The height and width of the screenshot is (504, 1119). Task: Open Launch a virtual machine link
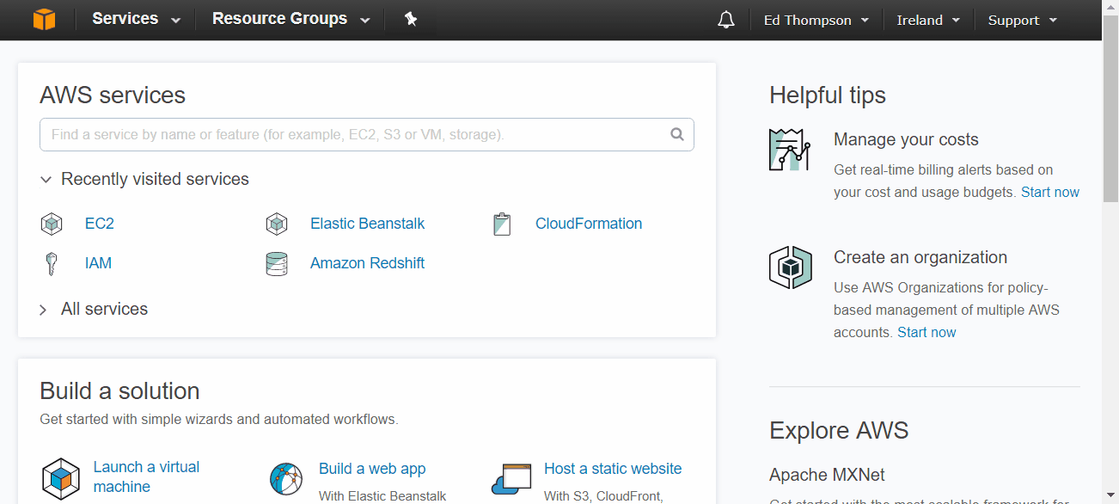[x=147, y=476]
